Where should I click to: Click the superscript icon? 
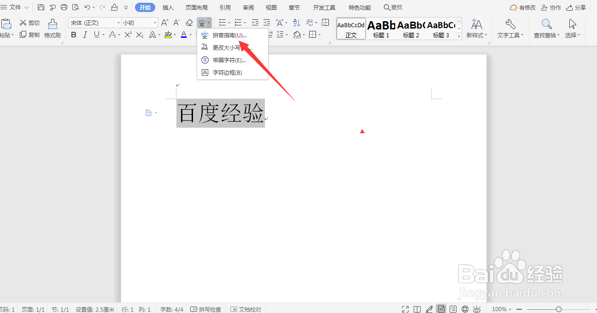(128, 35)
